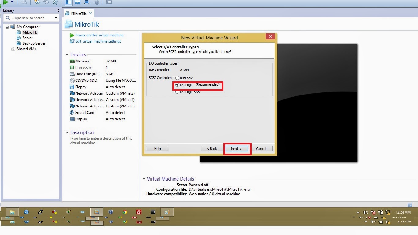Click the revert to snapshot toolbar icon
418x235 pixels.
pyautogui.click(x=46, y=2)
